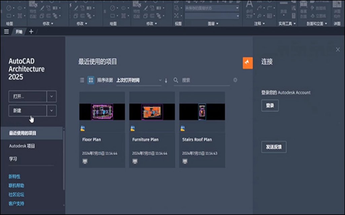Viewport: 345px width, 215px height.
Task: Click the monitor icon on Stairs Roof Plan card
Action: tap(185, 161)
